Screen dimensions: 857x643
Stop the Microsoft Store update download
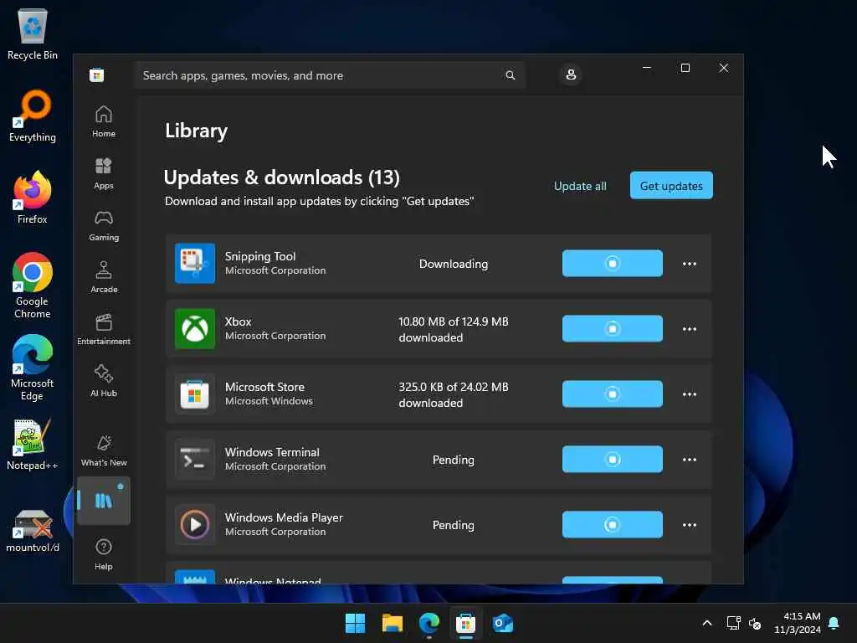[x=612, y=394]
